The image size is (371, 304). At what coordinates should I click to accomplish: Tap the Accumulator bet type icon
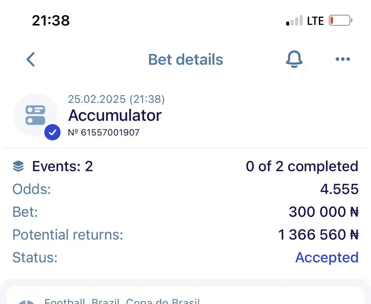click(35, 115)
